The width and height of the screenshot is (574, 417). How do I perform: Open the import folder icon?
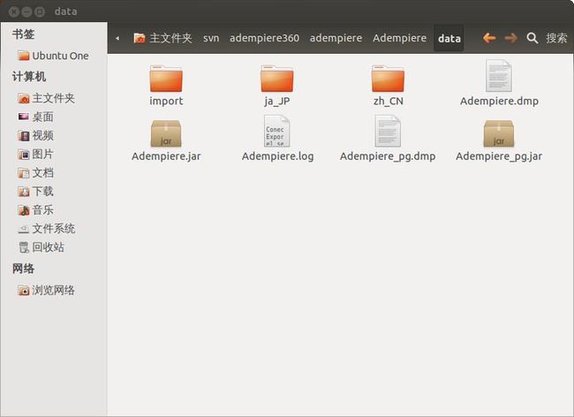click(166, 79)
